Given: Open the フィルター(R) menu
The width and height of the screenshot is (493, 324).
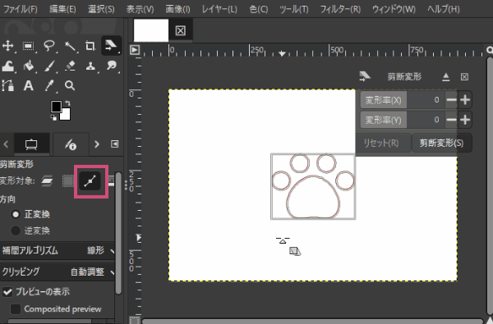Looking at the screenshot, I should [340, 9].
